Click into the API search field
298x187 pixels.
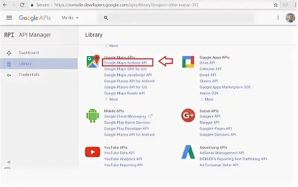pos(176,18)
